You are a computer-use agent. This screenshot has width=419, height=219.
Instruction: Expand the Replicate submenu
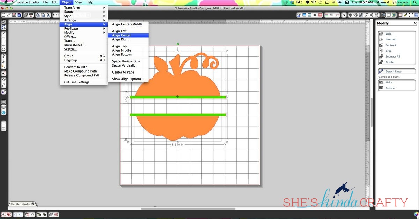(83, 29)
